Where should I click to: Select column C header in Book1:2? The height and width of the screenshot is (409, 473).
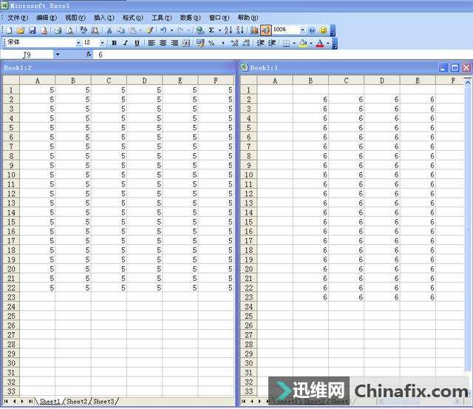tap(109, 81)
